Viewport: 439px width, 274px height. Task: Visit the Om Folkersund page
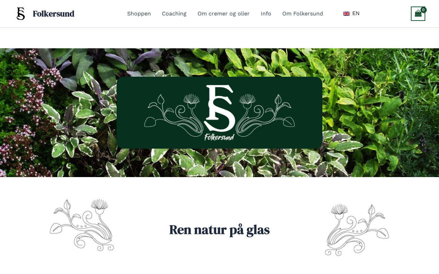point(302,14)
